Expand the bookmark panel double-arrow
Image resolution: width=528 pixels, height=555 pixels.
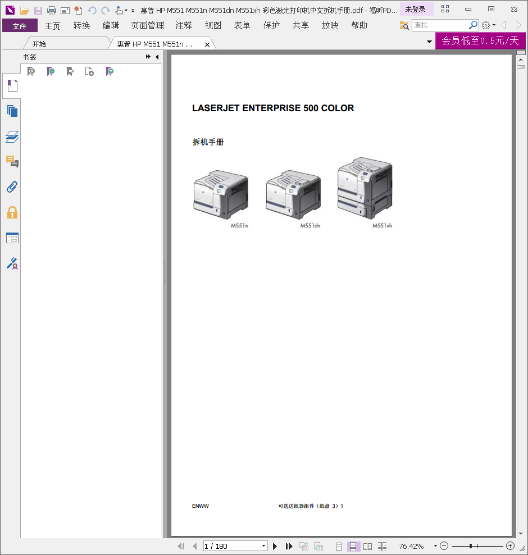[148, 57]
